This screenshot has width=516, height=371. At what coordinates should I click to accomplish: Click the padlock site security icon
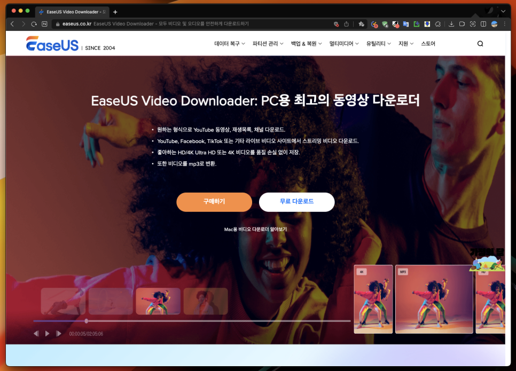[58, 24]
